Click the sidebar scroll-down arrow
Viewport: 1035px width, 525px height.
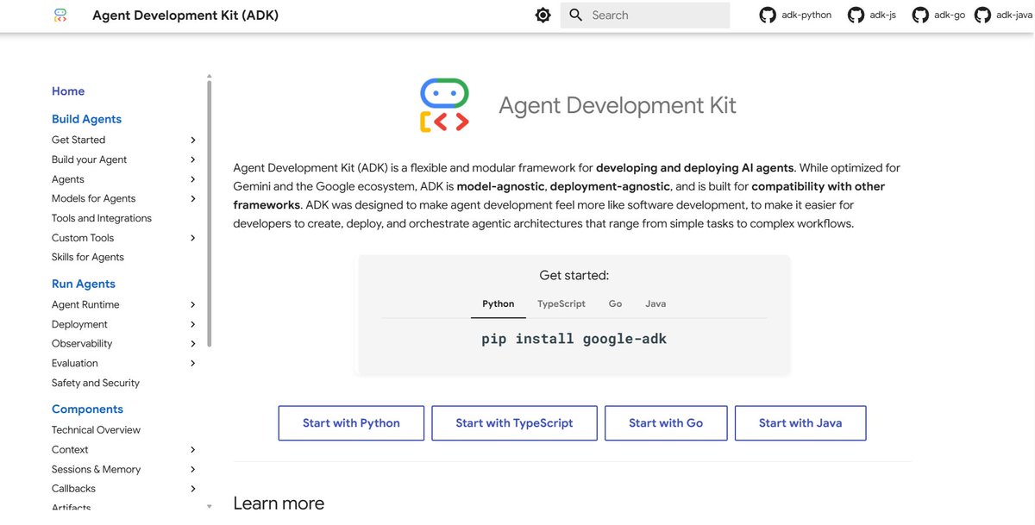click(209, 506)
